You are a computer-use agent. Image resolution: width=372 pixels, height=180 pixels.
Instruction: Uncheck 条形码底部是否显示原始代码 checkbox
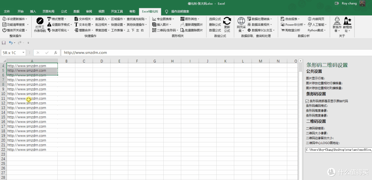[307, 101]
